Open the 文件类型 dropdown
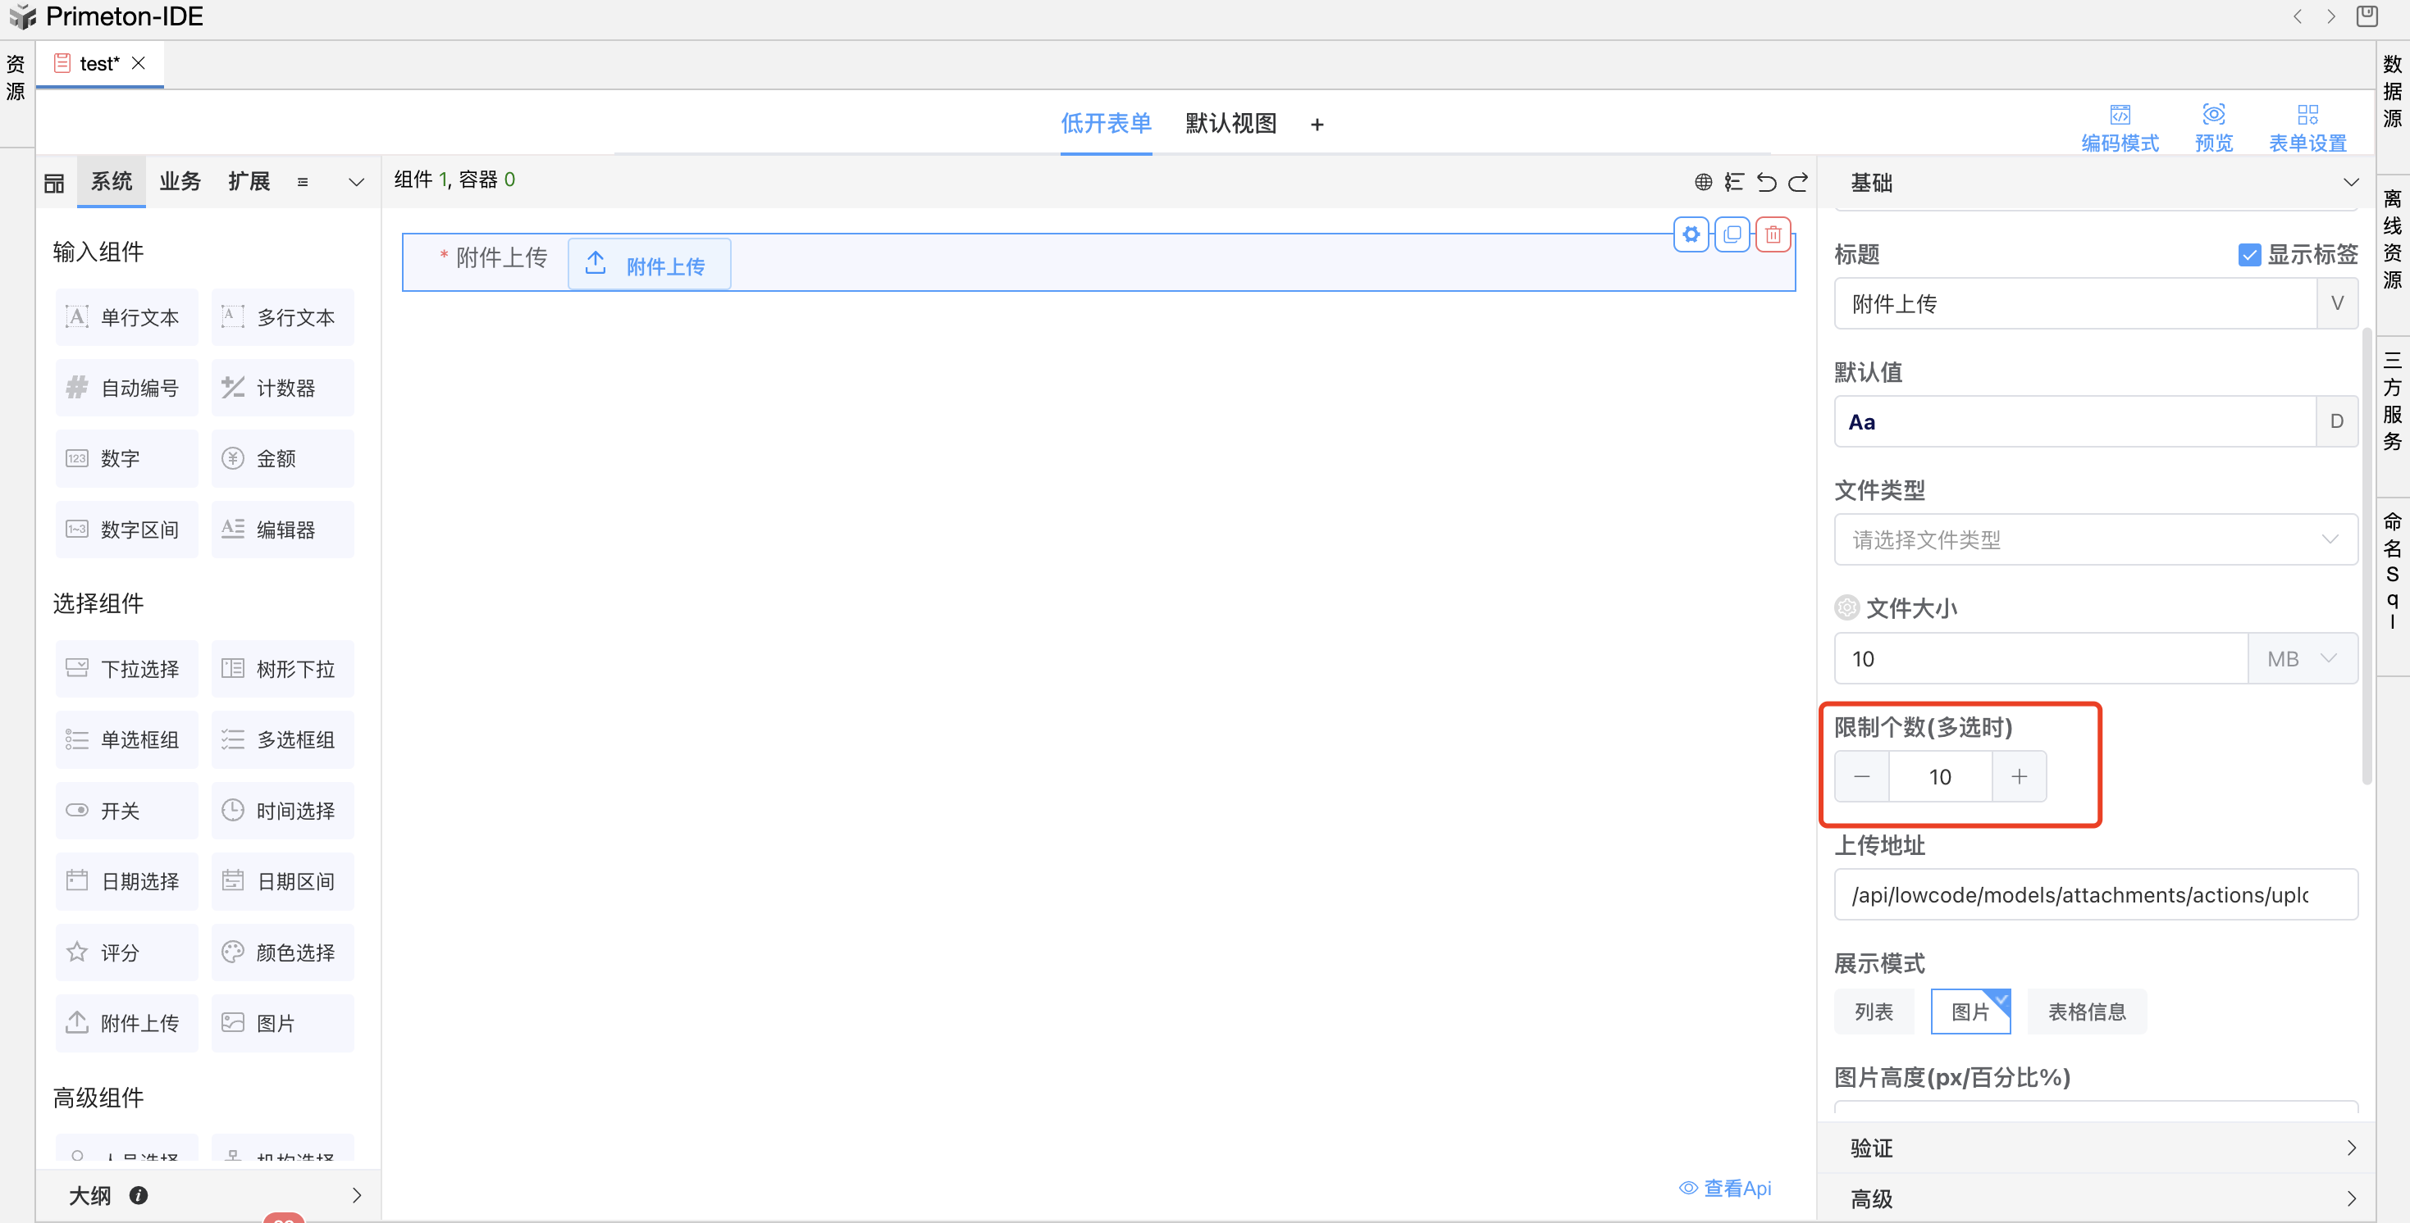This screenshot has height=1223, width=2410. coord(2095,539)
